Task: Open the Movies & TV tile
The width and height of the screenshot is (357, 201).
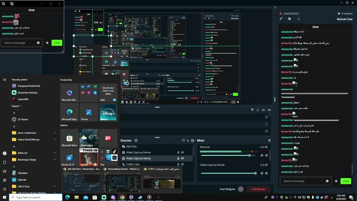Action: pyautogui.click(x=69, y=157)
